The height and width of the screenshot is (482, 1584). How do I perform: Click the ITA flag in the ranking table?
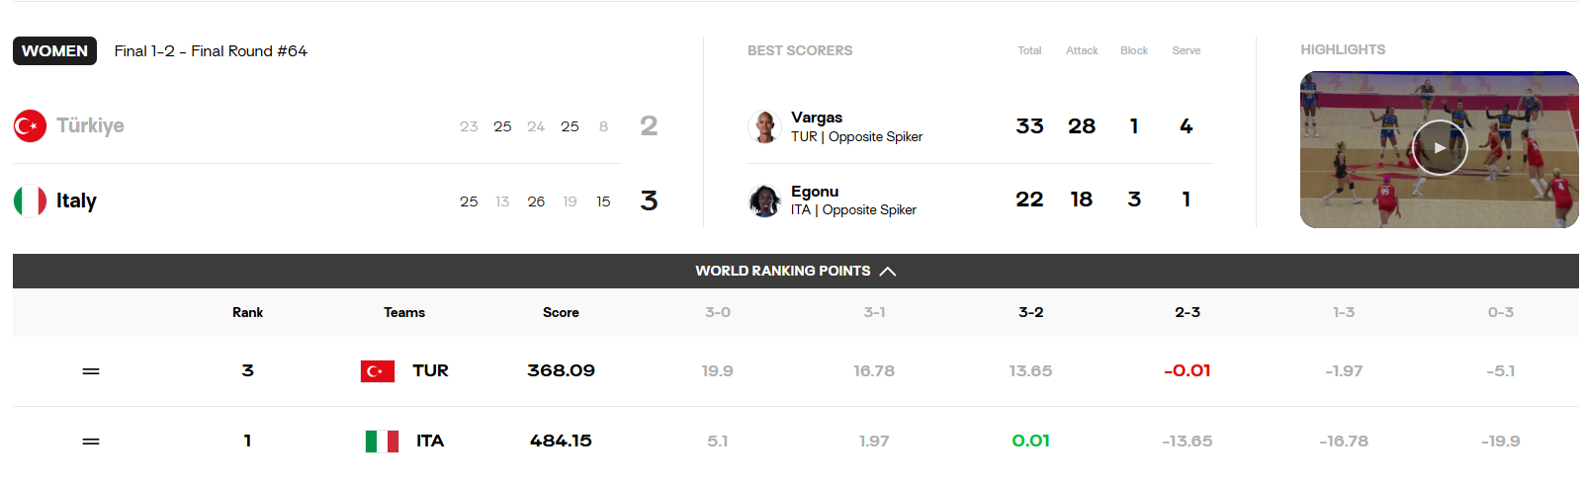pos(382,442)
